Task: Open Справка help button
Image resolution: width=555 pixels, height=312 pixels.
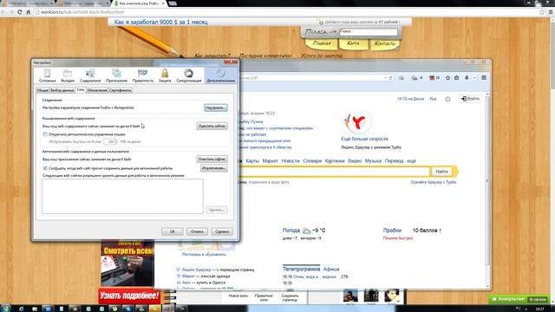Action: pos(222,231)
